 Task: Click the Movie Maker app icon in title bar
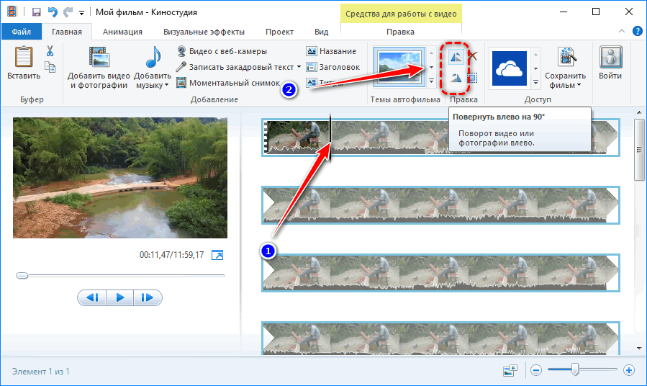click(12, 12)
